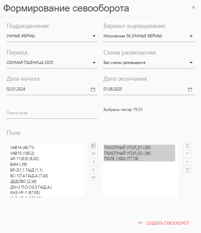Move selected field up one position
Image resolution: width=201 pixels, height=233 pixels.
(187, 154)
